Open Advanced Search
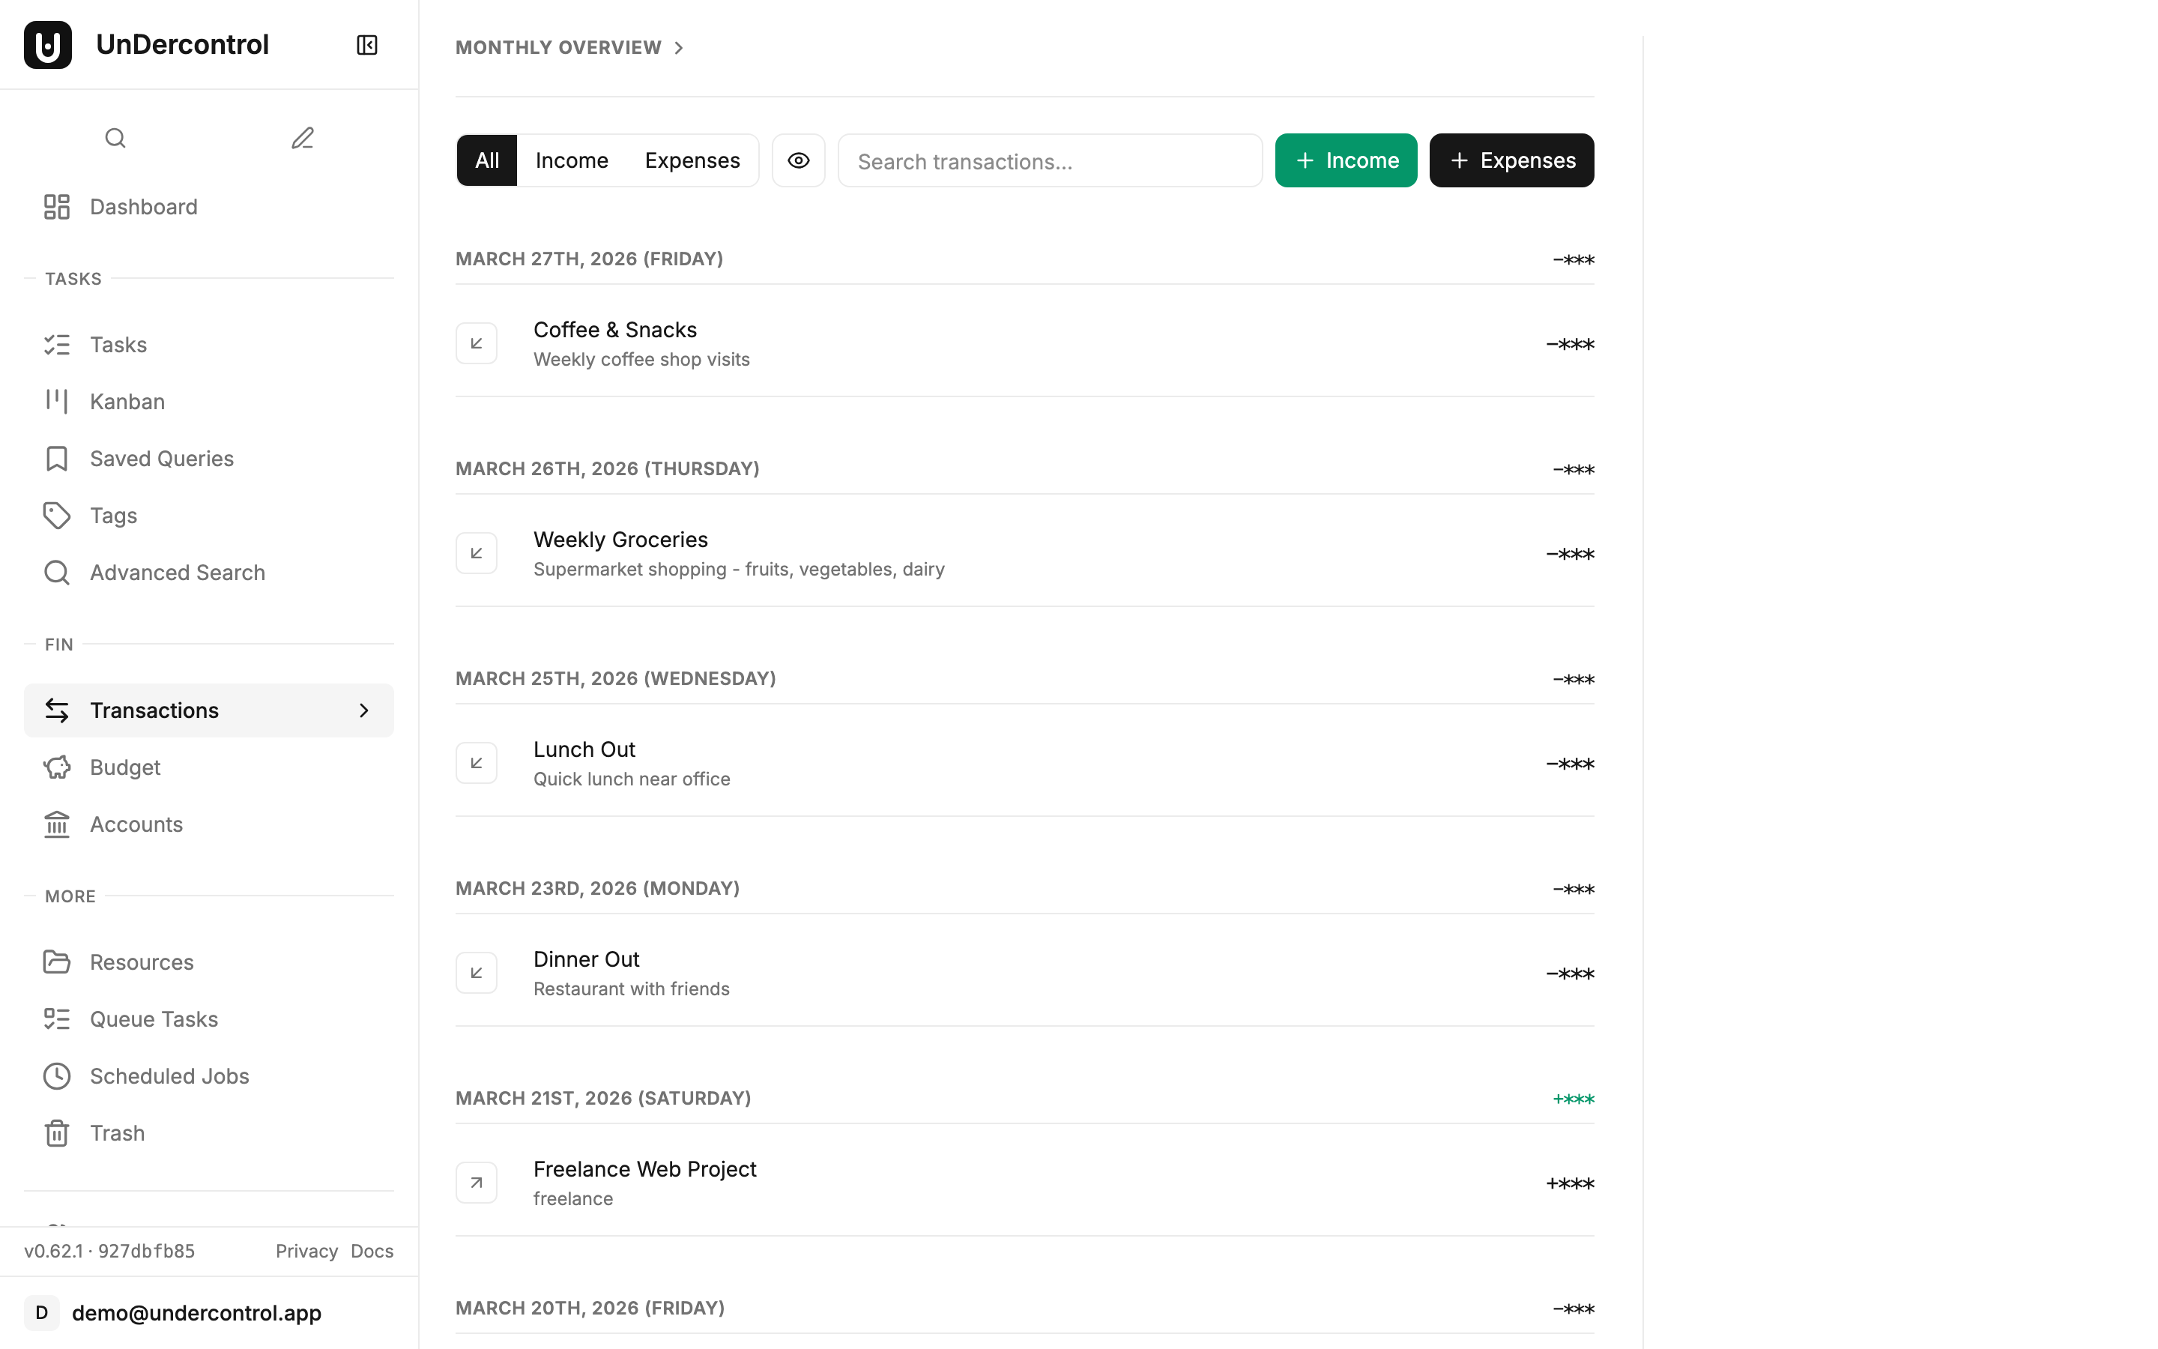Image resolution: width=2158 pixels, height=1349 pixels. [x=177, y=572]
